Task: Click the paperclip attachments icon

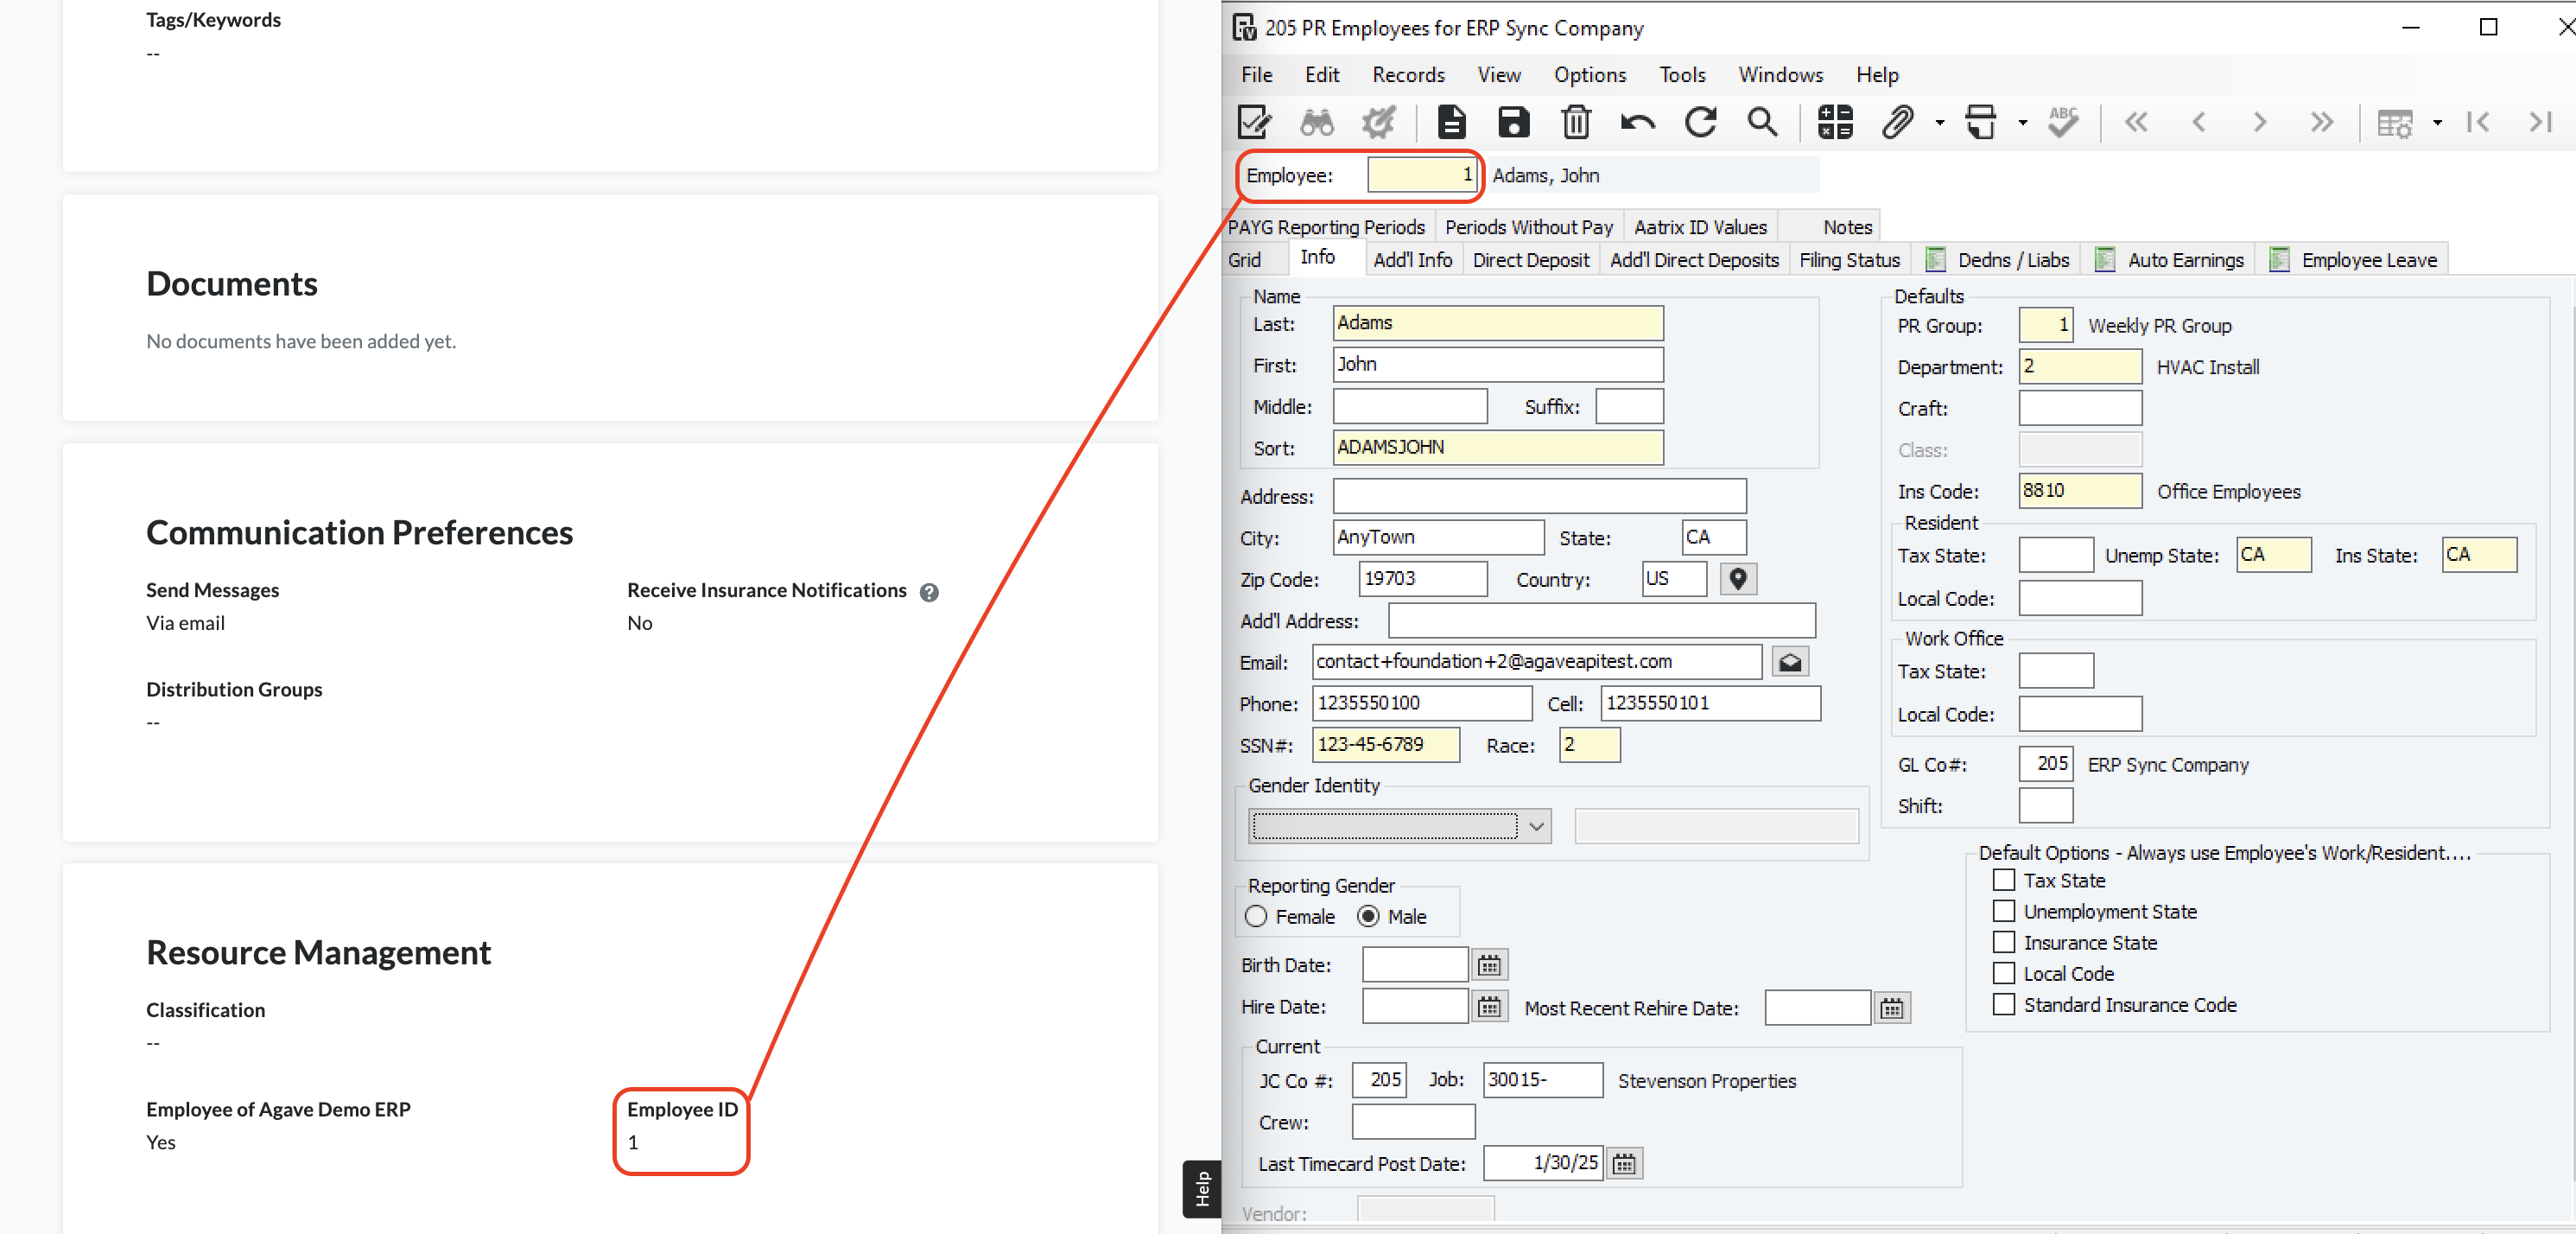Action: pyautogui.click(x=1896, y=122)
